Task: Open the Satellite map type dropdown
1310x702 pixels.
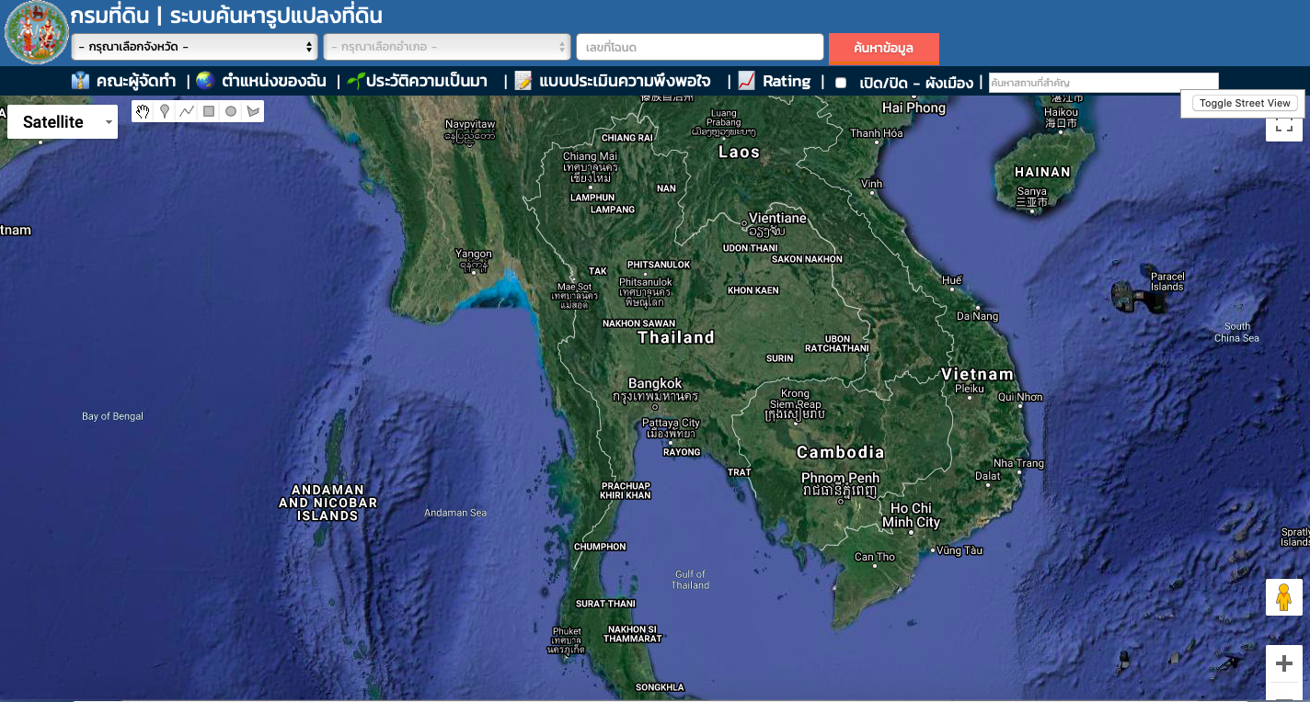Action: click(x=62, y=121)
